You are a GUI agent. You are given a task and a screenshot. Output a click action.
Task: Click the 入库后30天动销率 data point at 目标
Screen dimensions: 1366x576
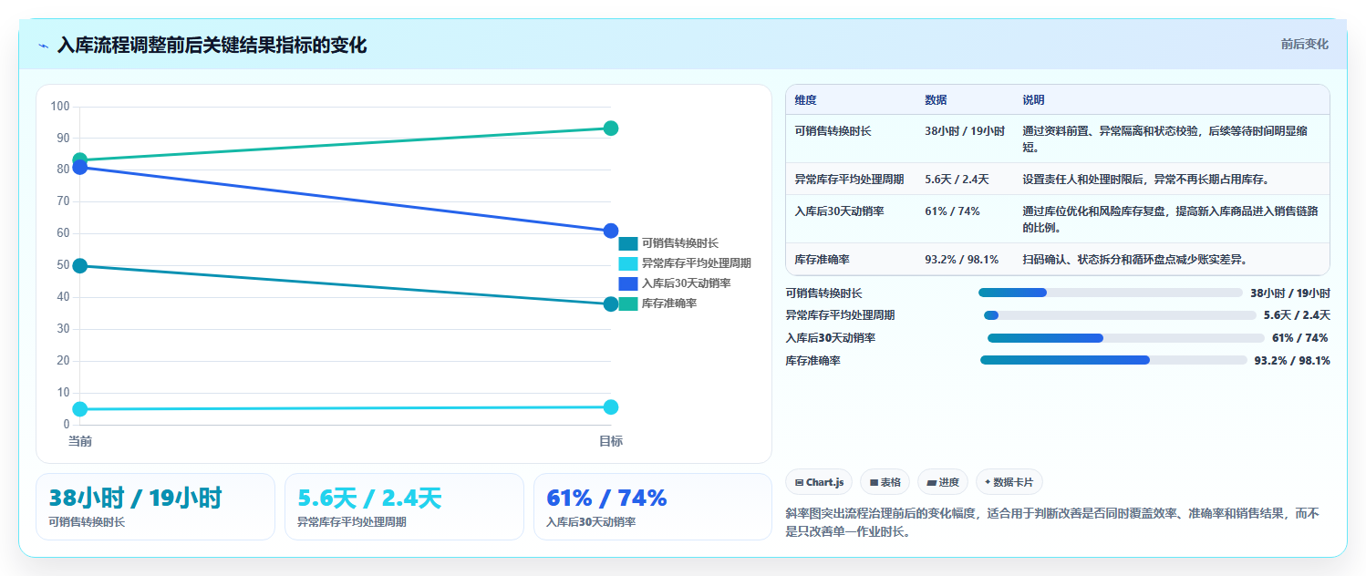[x=611, y=231]
